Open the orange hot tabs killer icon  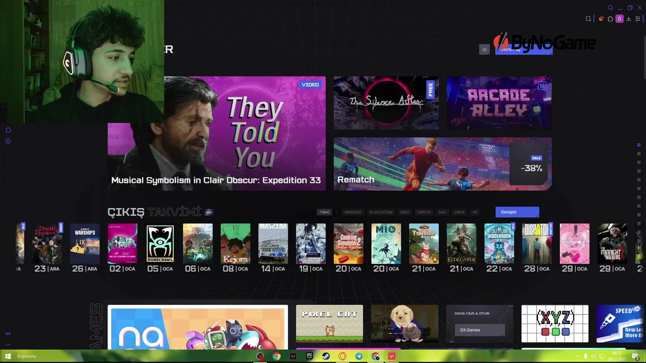click(601, 19)
